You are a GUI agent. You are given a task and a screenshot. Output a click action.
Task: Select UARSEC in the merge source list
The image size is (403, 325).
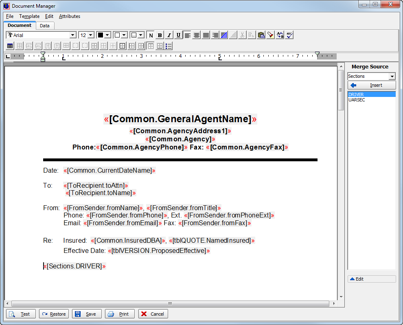(357, 100)
